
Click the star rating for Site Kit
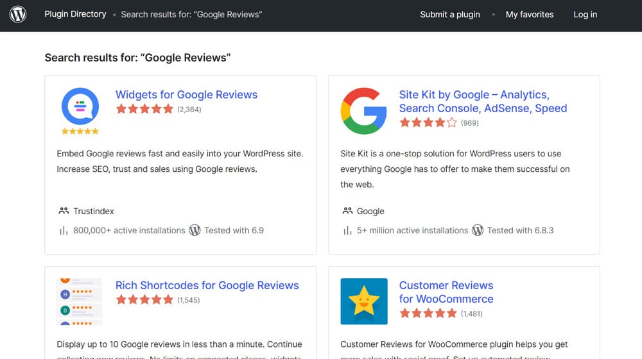[428, 122]
